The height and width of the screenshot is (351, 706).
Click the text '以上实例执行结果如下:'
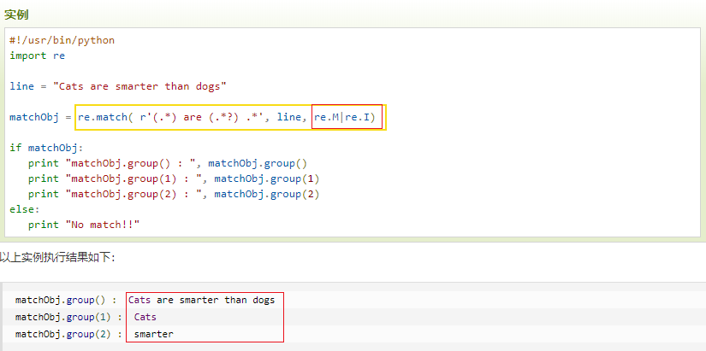click(57, 258)
